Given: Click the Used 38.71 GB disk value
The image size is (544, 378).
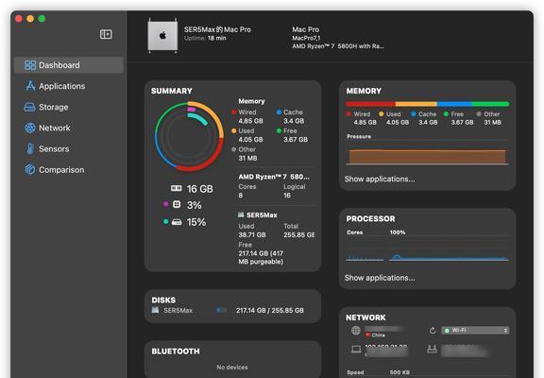Looking at the screenshot, I should (252, 235).
